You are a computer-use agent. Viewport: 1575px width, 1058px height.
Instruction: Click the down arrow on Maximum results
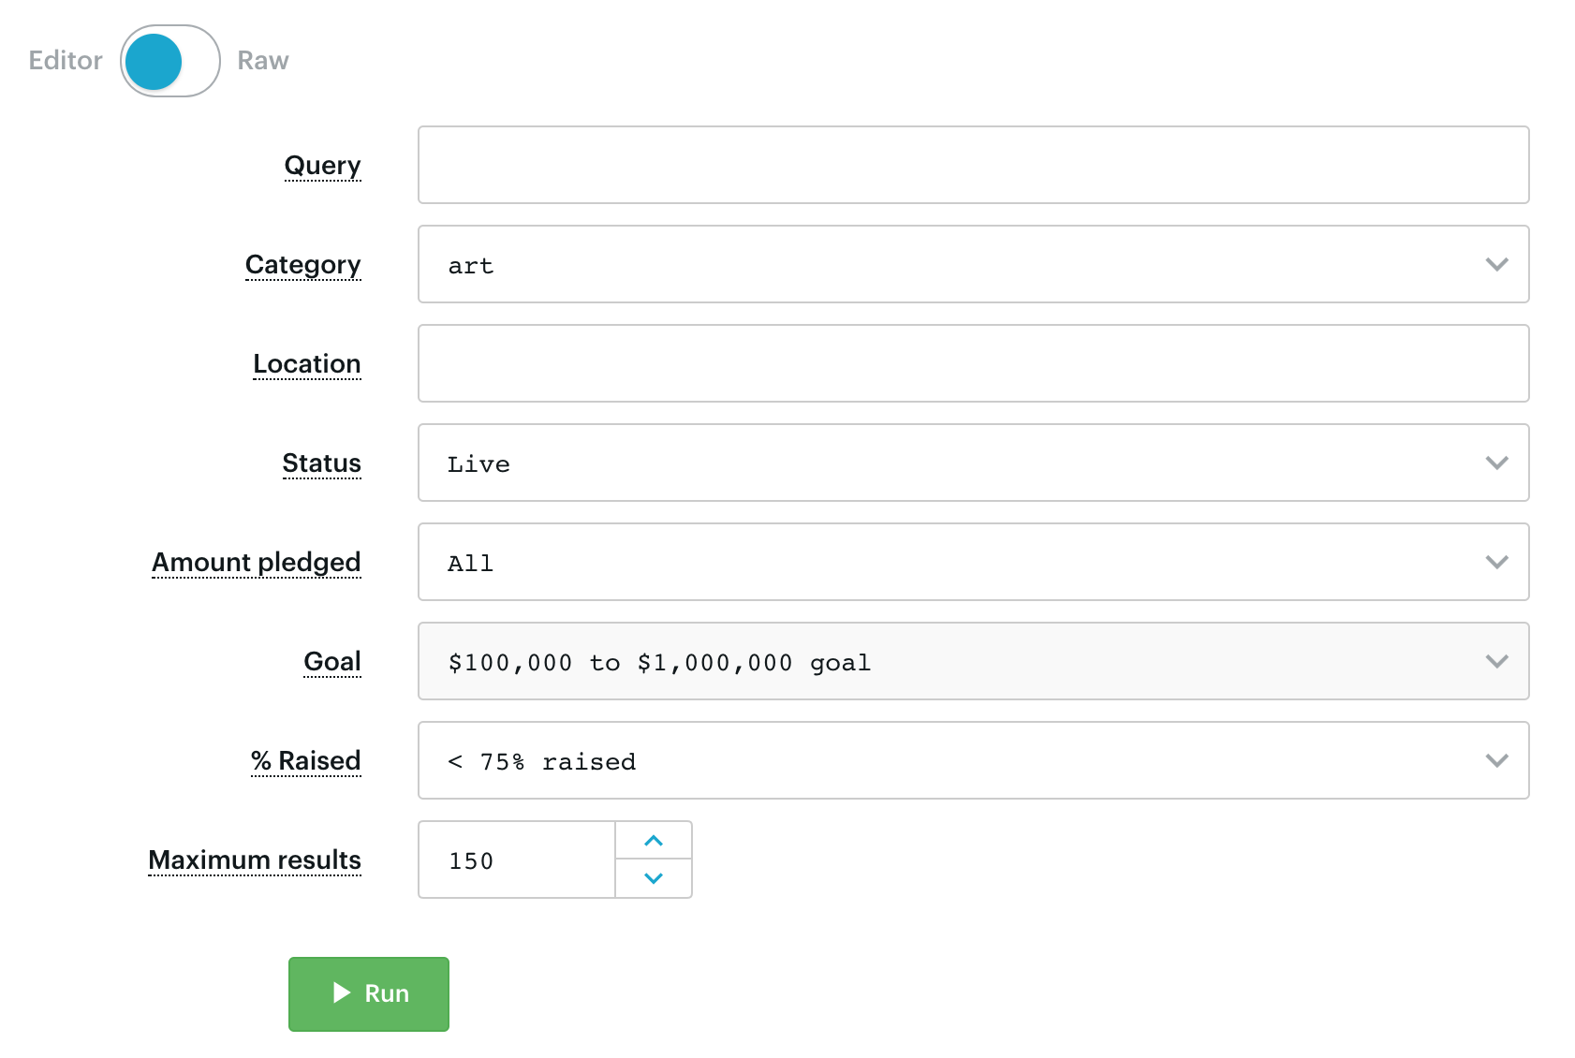(653, 878)
